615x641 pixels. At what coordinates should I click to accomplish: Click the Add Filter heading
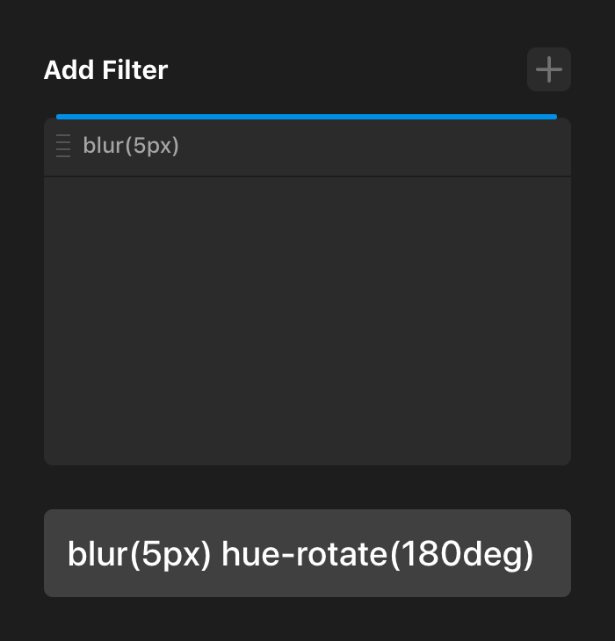coord(105,70)
